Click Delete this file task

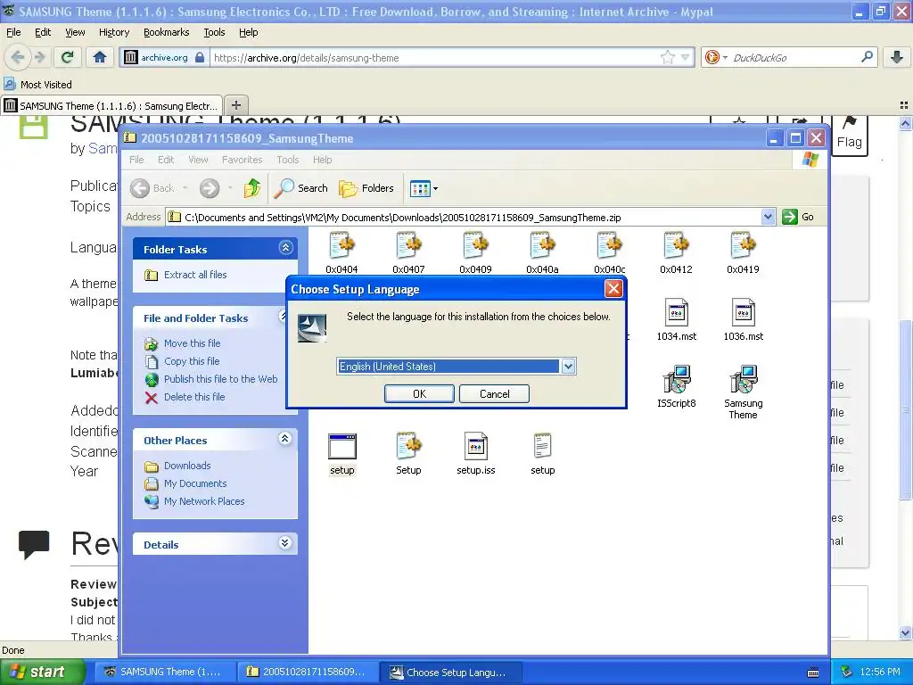(x=194, y=397)
